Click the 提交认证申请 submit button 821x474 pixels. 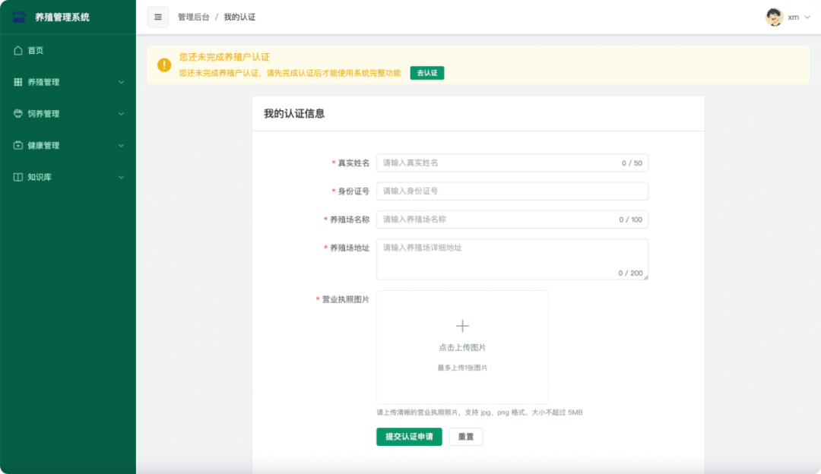pyautogui.click(x=408, y=437)
